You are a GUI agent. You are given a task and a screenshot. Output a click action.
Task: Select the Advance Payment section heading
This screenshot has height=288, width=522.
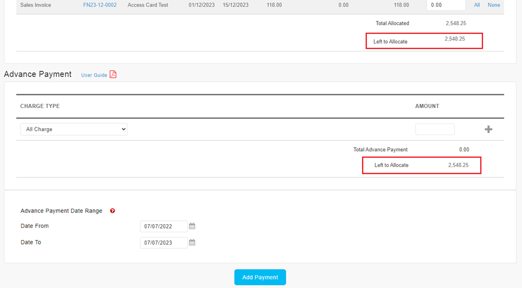coord(38,74)
